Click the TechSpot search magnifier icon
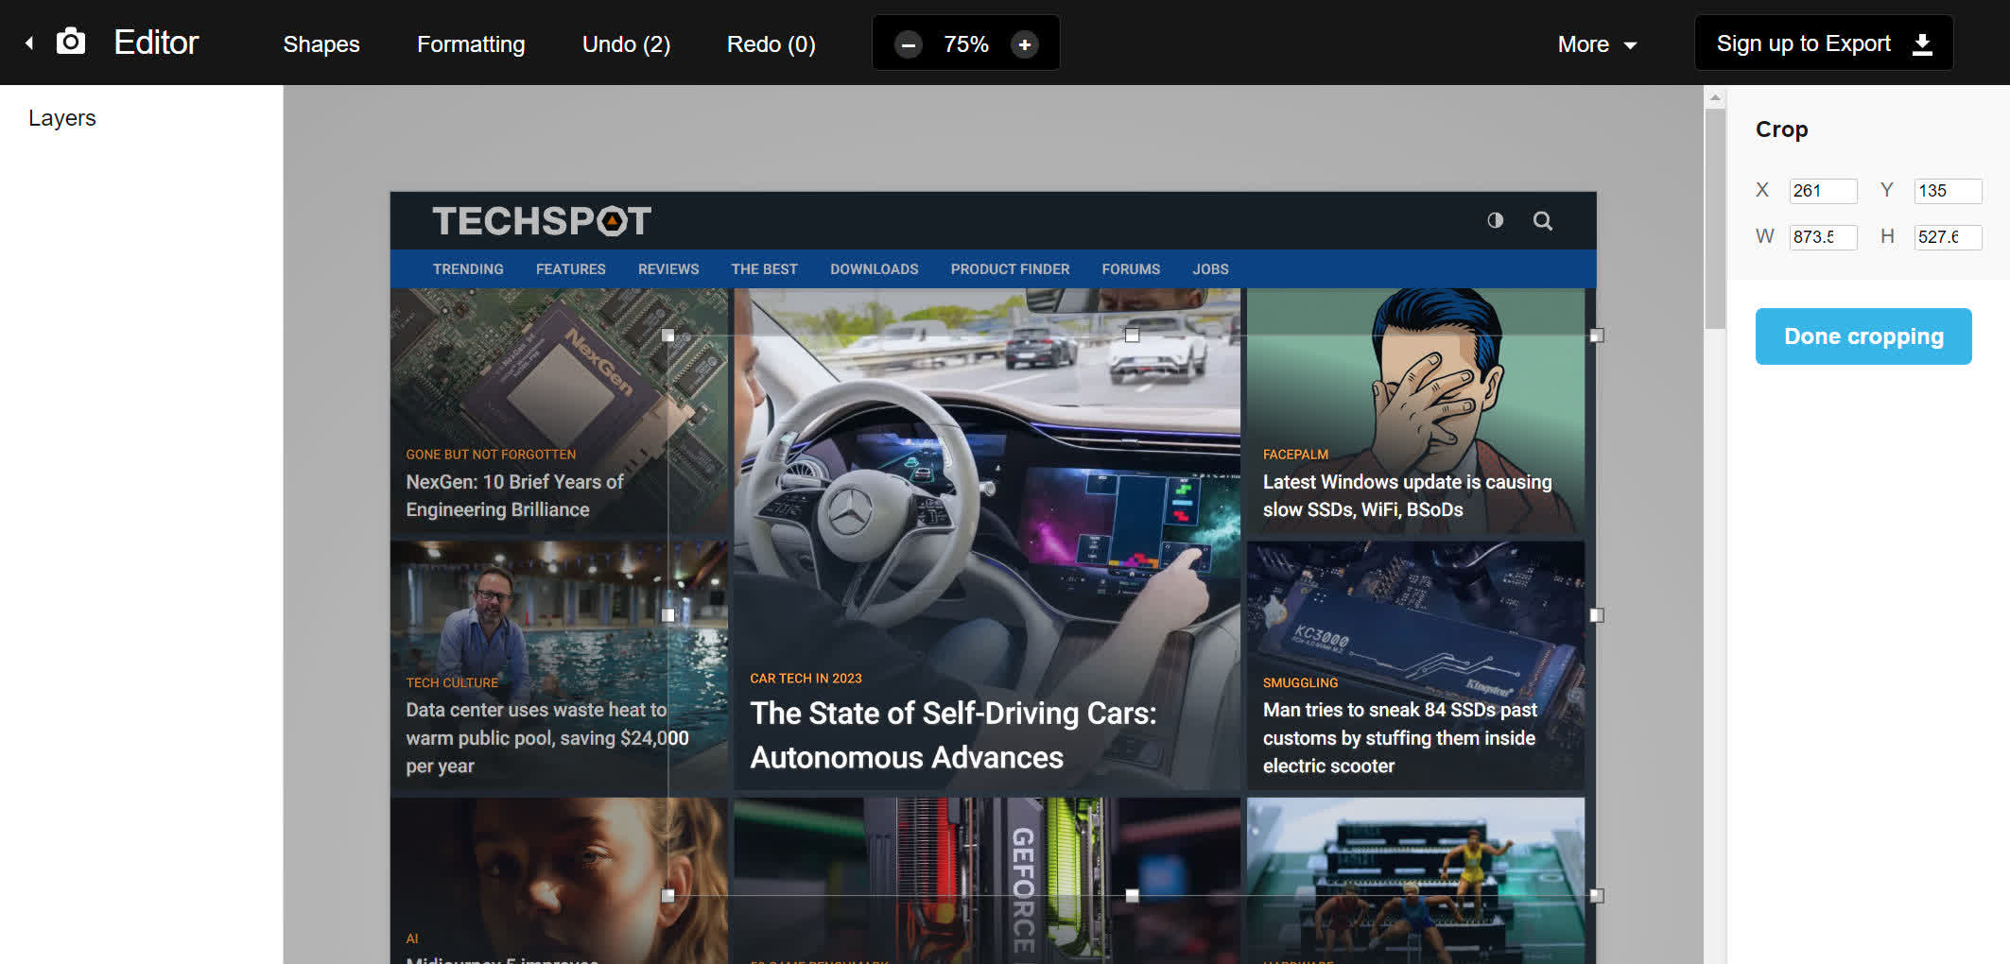 pyautogui.click(x=1542, y=221)
